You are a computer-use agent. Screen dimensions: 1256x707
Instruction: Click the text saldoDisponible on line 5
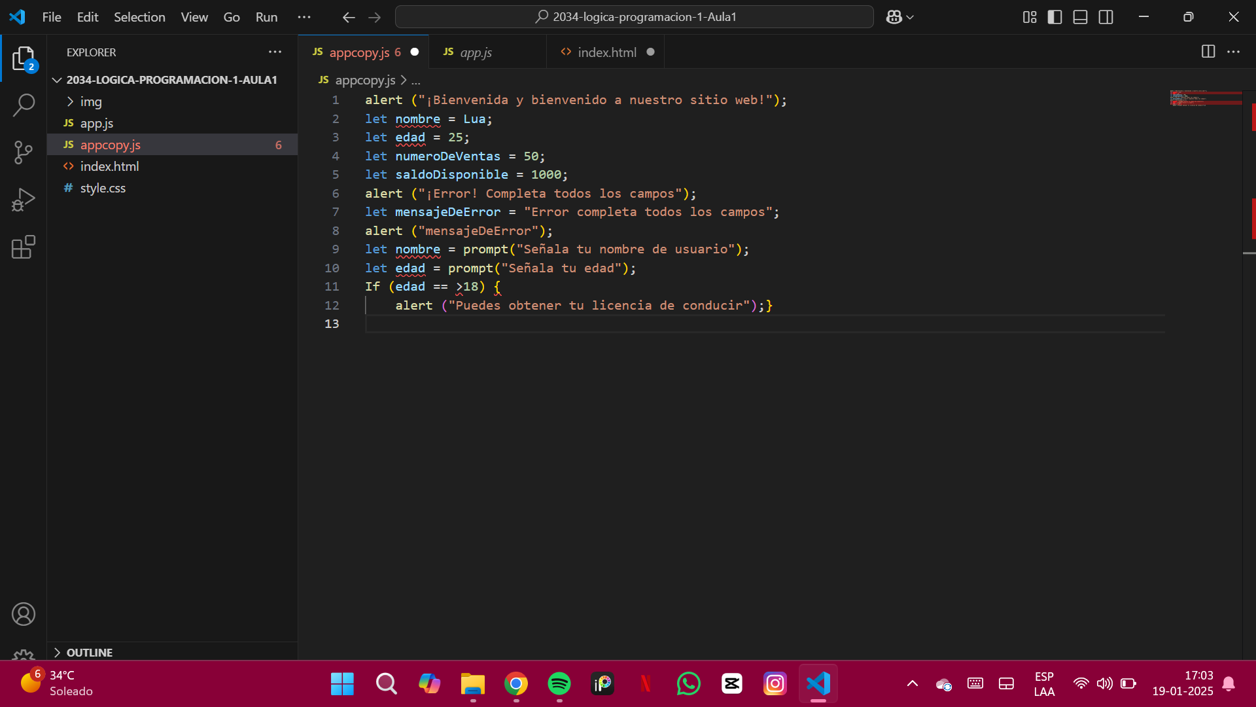click(451, 175)
